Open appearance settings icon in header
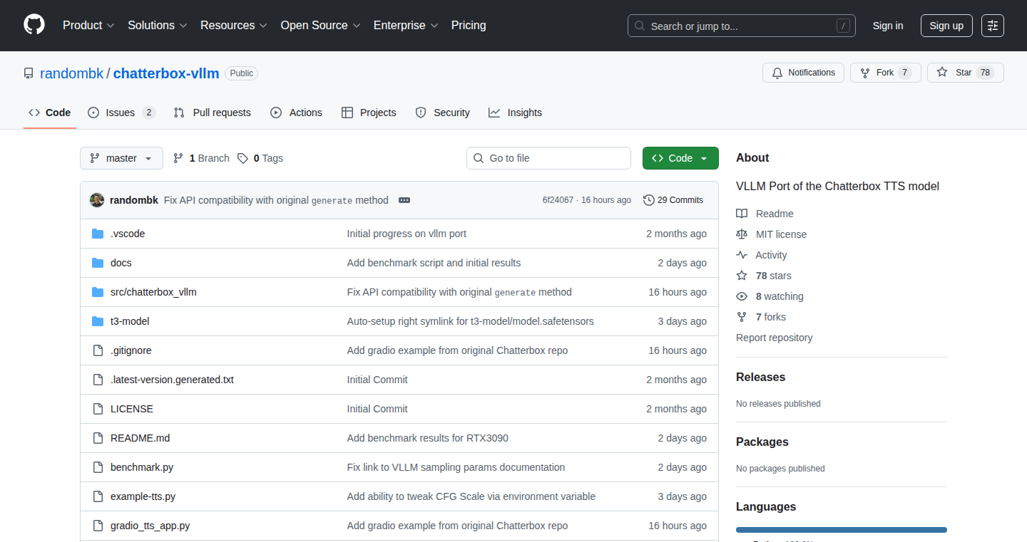Image resolution: width=1027 pixels, height=542 pixels. point(993,26)
